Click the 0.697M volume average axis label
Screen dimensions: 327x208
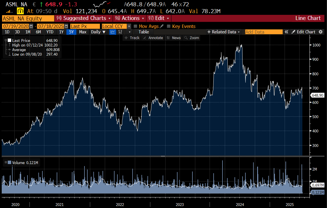(x=317, y=185)
